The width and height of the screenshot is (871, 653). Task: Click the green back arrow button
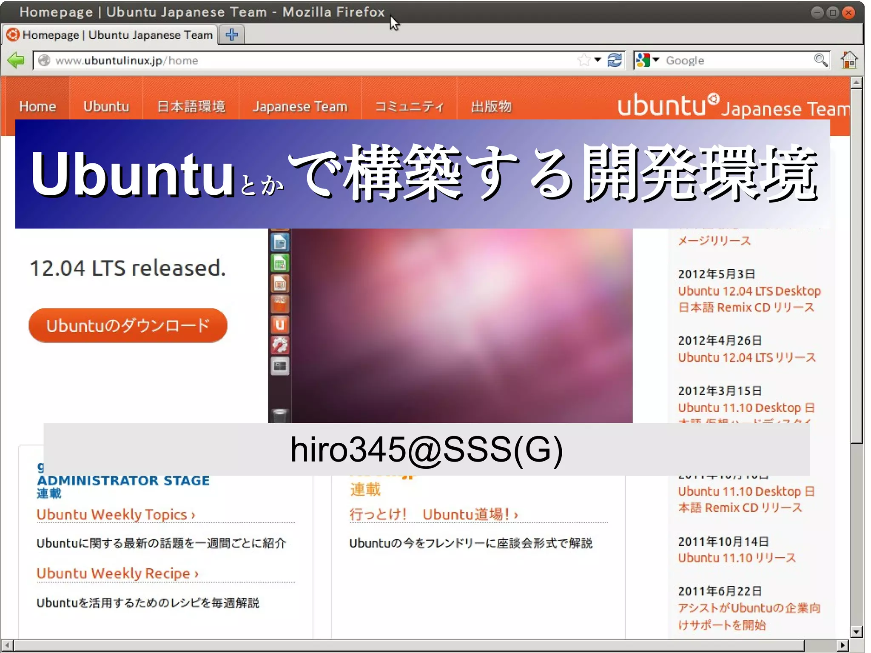coord(16,60)
